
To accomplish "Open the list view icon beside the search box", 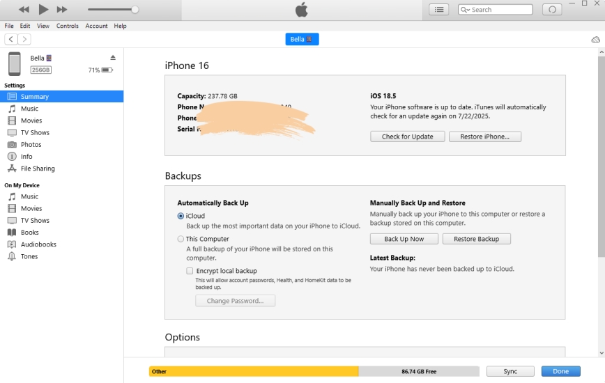I will pos(438,10).
